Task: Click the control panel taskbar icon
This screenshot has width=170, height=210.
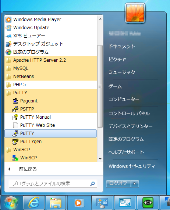Action: pyautogui.click(x=102, y=203)
